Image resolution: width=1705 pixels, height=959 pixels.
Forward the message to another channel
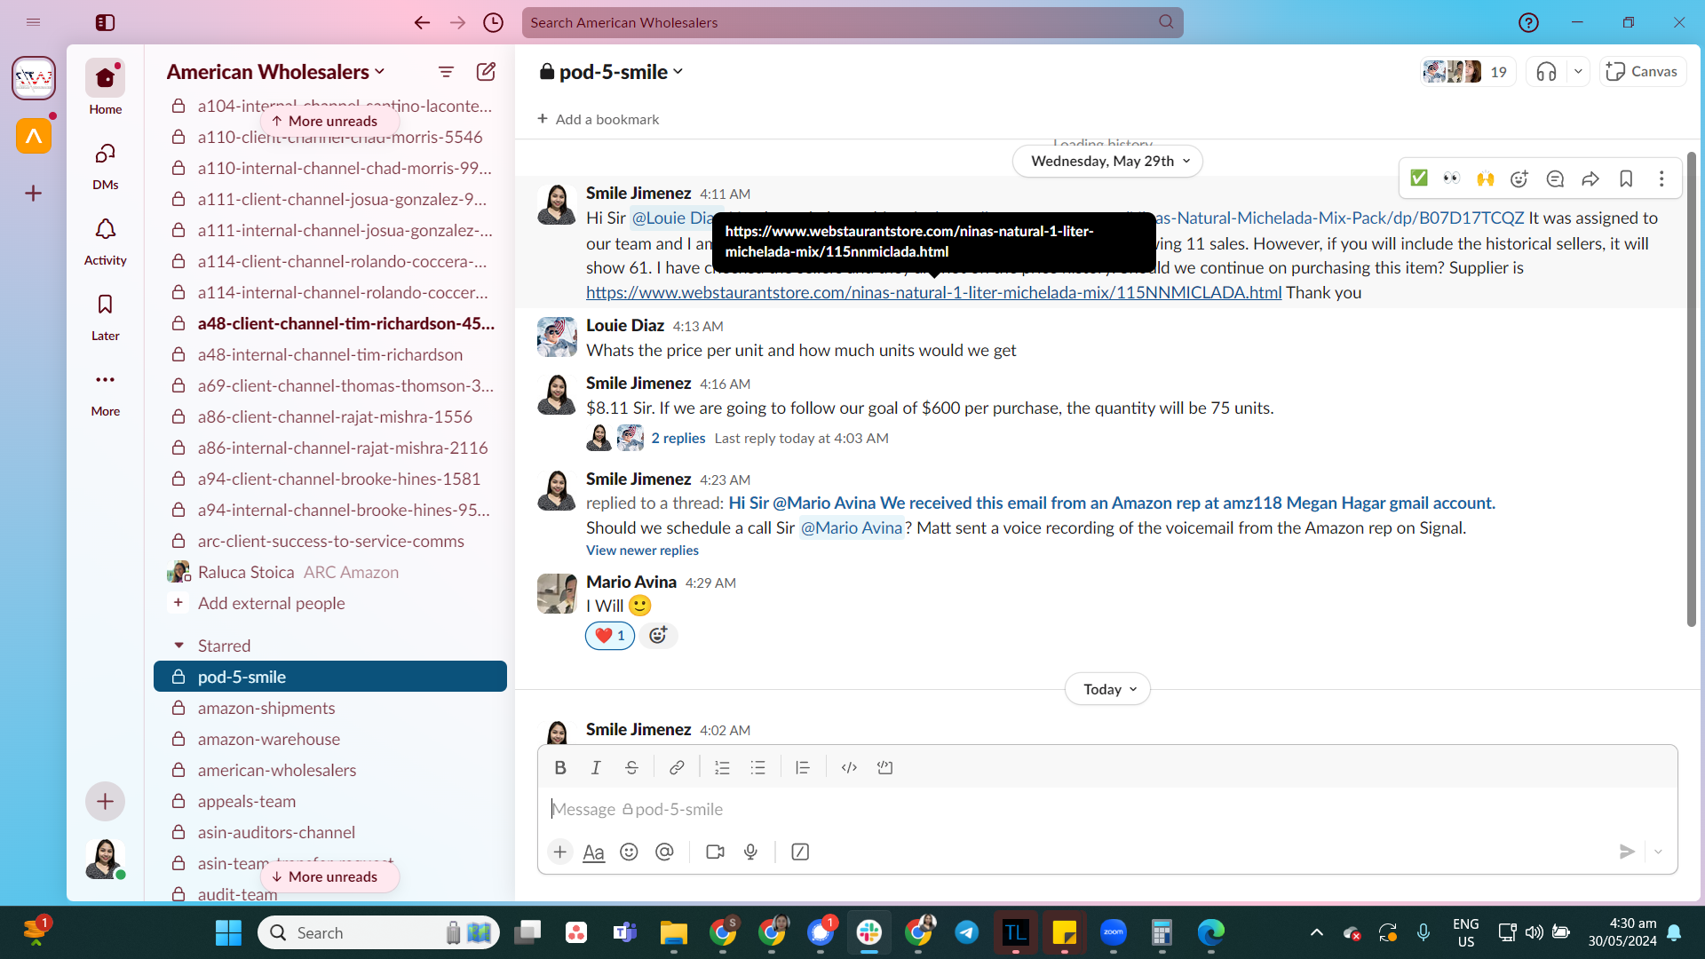(x=1590, y=178)
